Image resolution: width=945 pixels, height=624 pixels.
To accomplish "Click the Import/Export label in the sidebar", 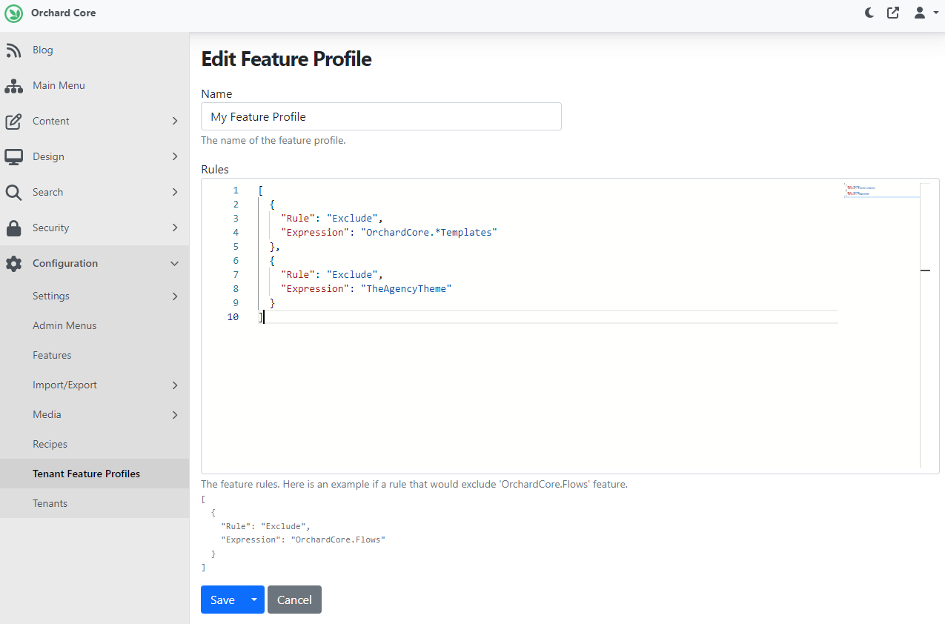I will 64,385.
